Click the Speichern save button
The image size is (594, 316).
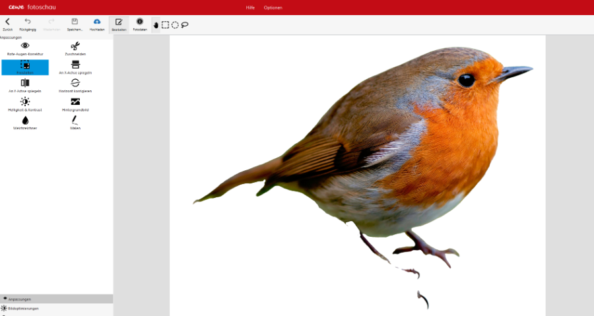pyautogui.click(x=75, y=24)
